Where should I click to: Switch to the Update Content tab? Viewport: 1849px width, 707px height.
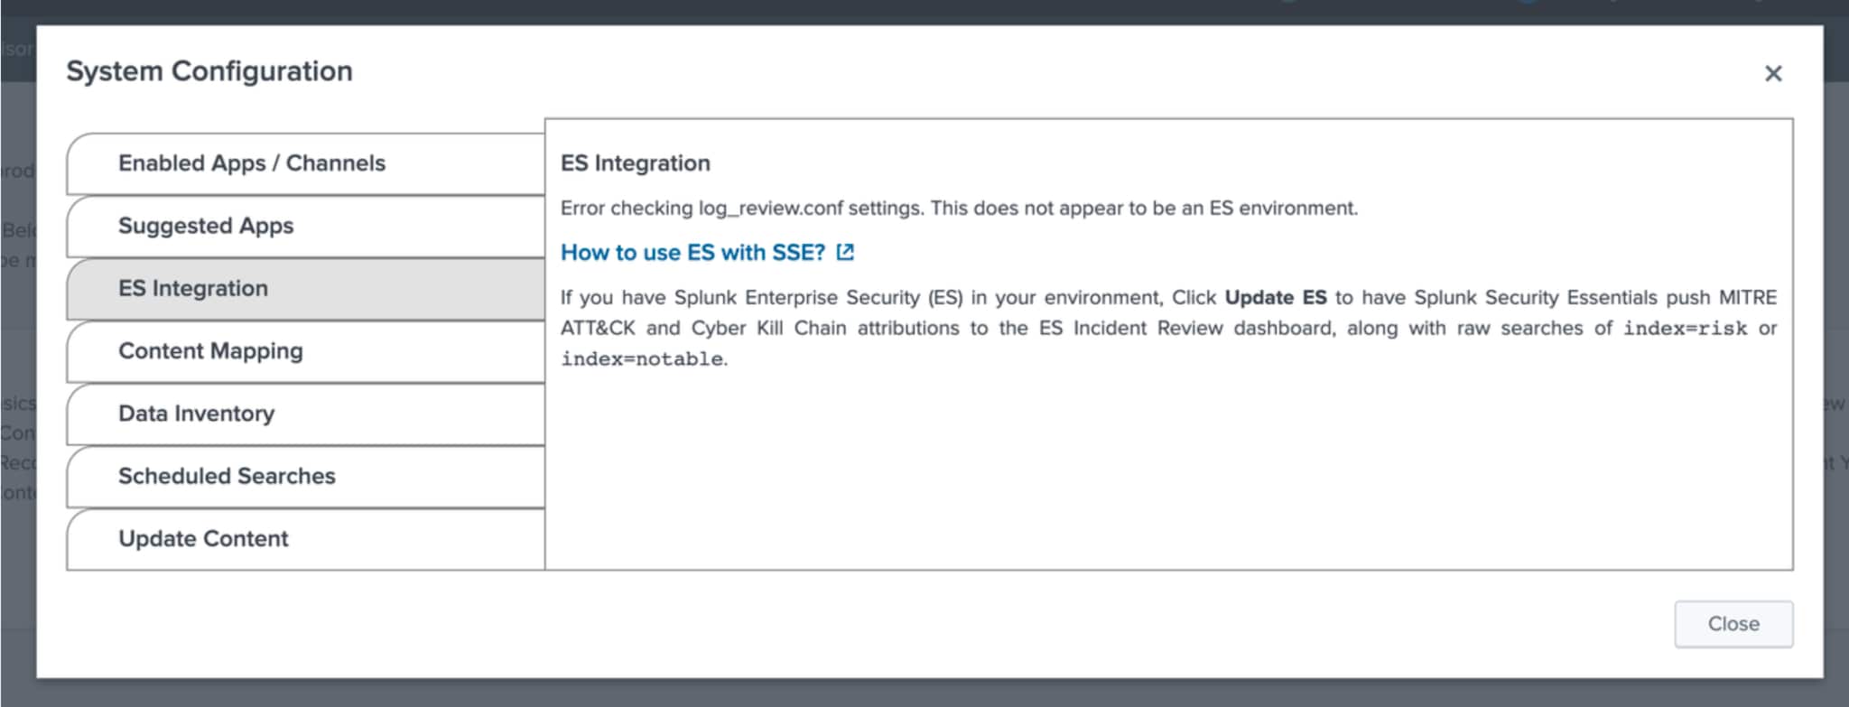203,539
